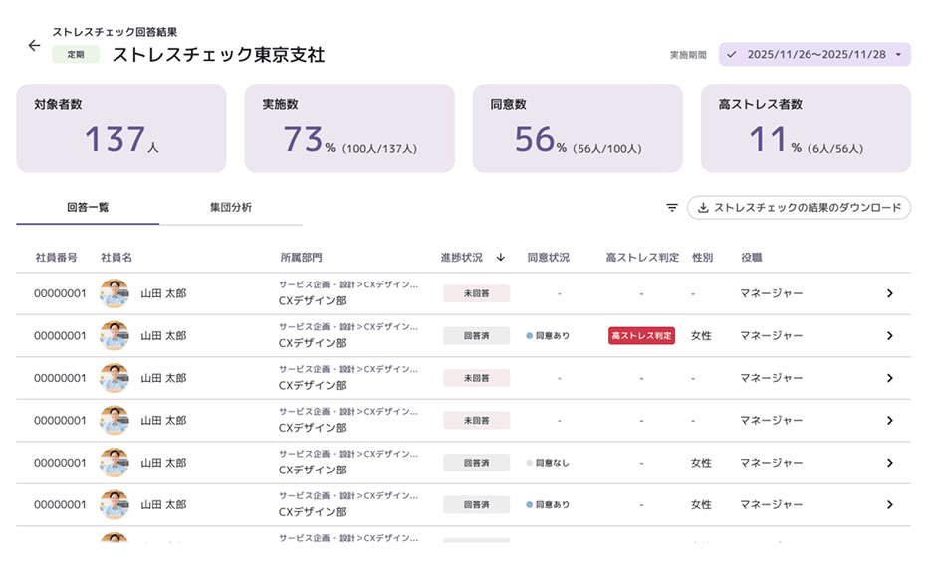Click the 対象者数 137人 card

(121, 128)
